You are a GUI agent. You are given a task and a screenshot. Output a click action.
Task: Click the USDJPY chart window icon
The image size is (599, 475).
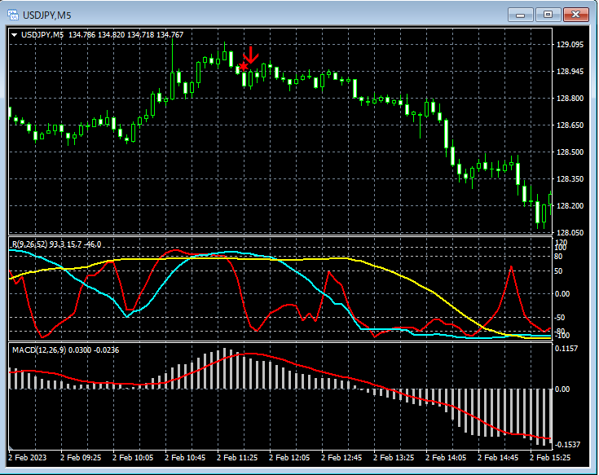(13, 15)
